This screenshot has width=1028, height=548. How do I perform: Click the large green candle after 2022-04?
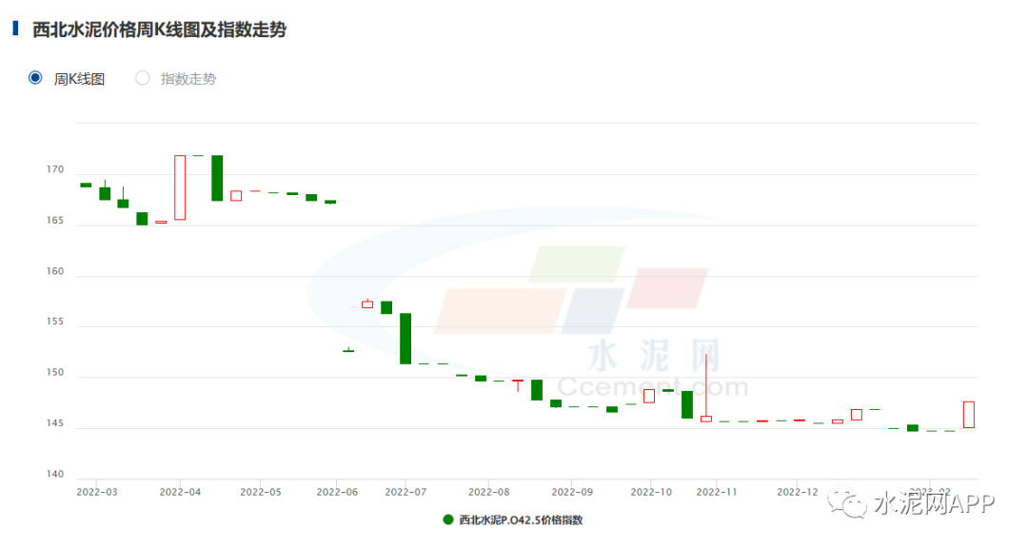tap(217, 178)
